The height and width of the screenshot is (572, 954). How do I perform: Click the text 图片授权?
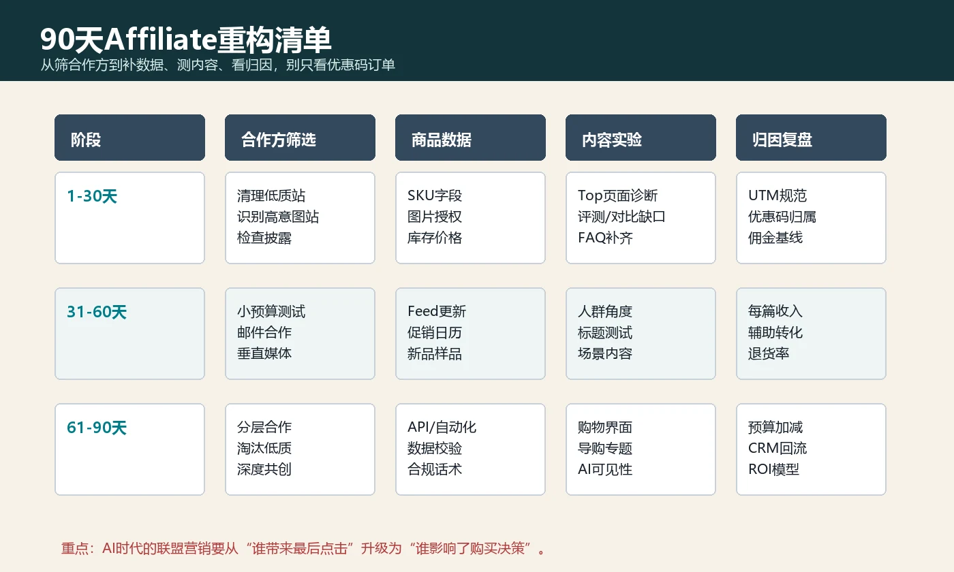tap(435, 217)
